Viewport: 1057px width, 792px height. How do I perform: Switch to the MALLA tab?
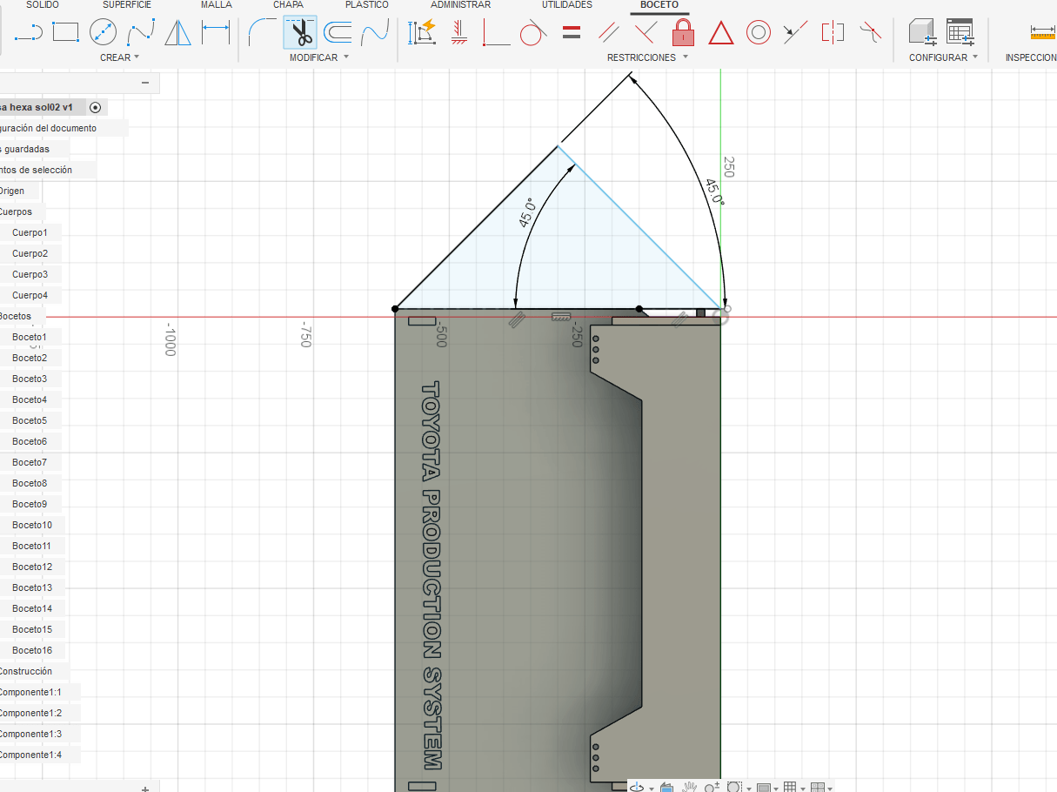click(x=217, y=5)
